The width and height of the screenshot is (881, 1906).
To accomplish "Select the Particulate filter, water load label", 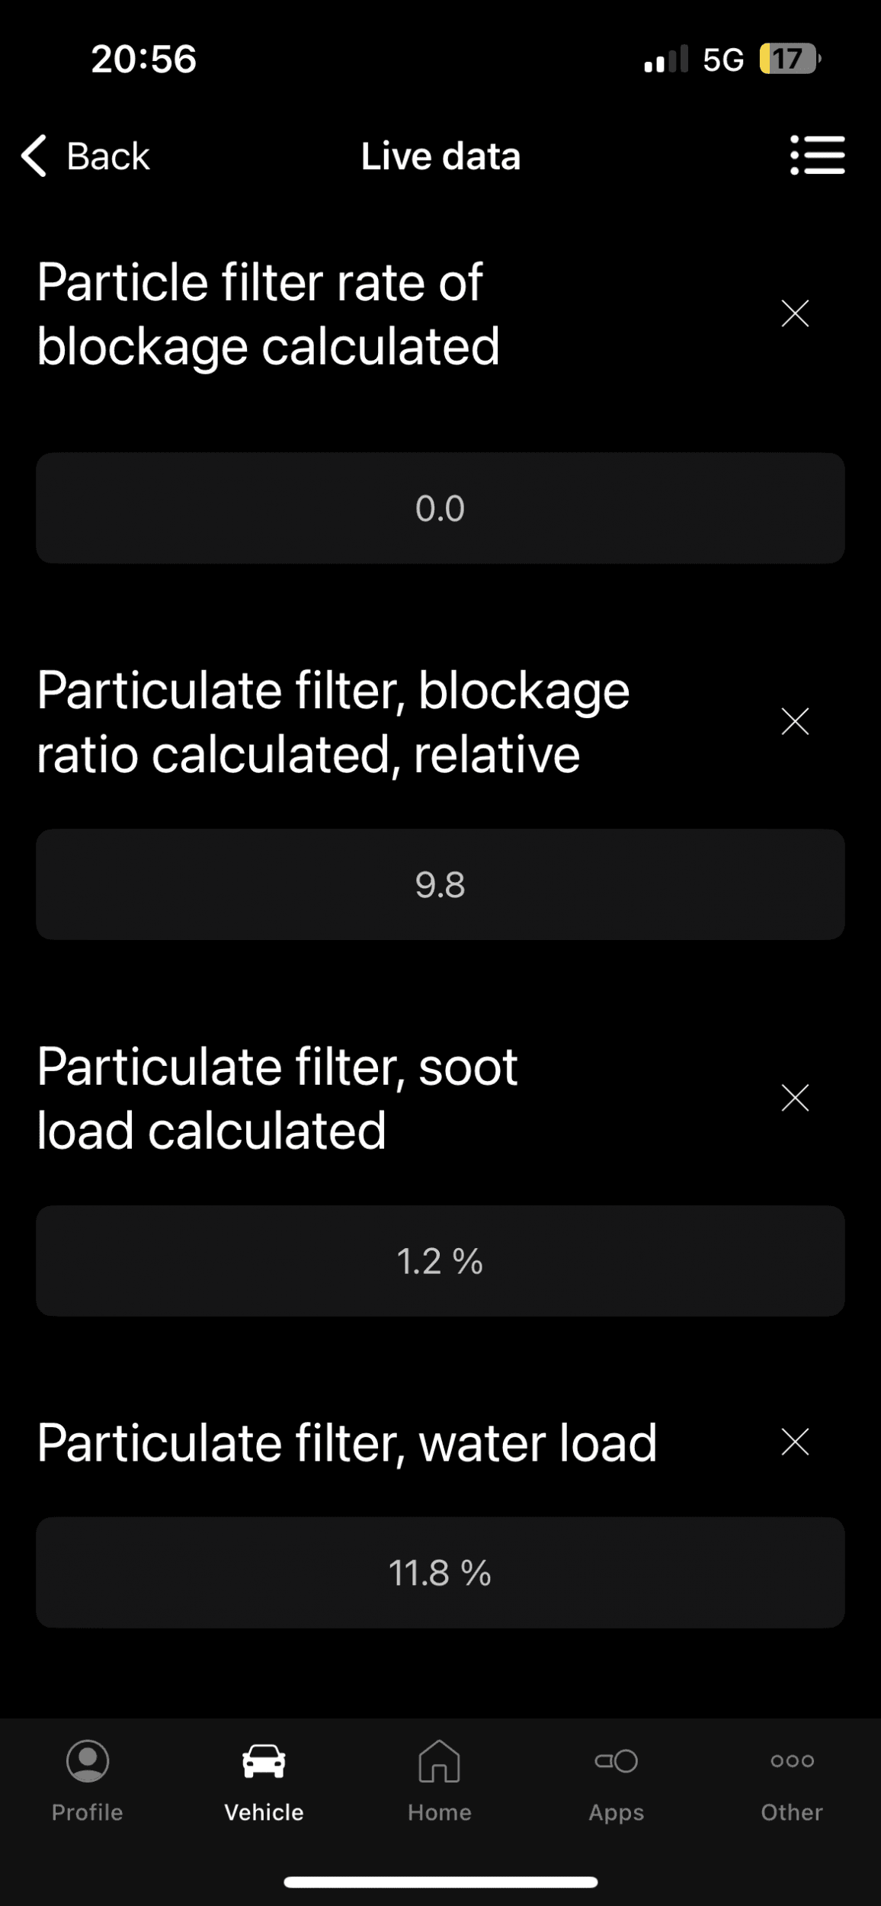I will (347, 1442).
